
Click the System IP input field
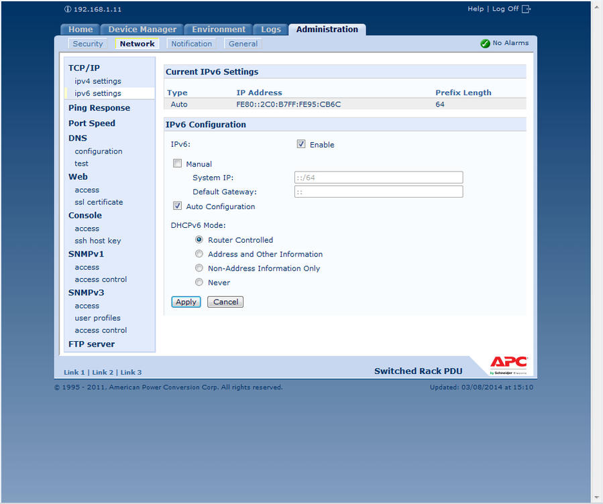point(378,178)
